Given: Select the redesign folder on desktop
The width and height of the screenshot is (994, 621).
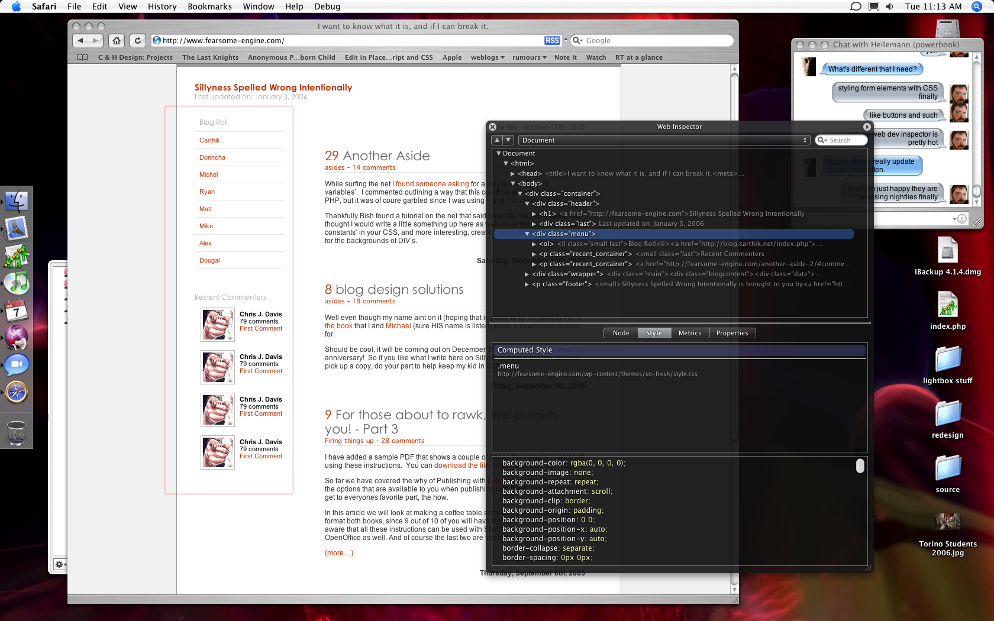Looking at the screenshot, I should (x=948, y=419).
